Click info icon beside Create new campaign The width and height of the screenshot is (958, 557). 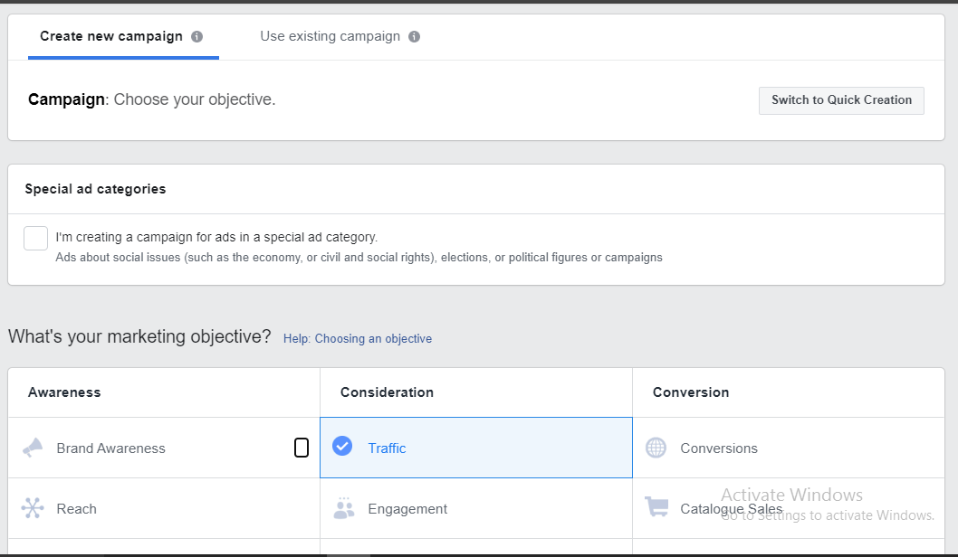[x=197, y=37]
